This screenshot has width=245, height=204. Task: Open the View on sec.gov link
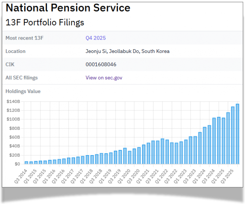tap(104, 78)
